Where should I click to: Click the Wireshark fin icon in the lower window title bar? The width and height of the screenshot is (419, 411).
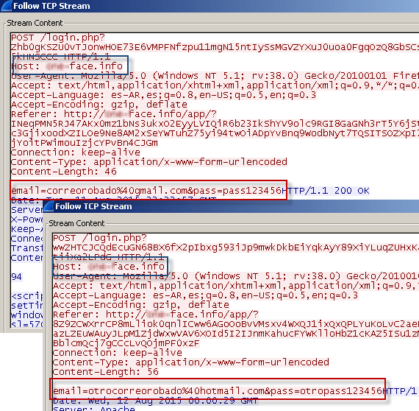[x=49, y=206]
